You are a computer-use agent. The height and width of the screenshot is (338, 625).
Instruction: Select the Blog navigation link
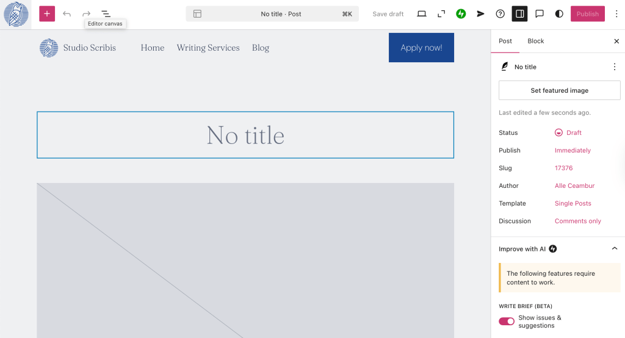(x=261, y=48)
